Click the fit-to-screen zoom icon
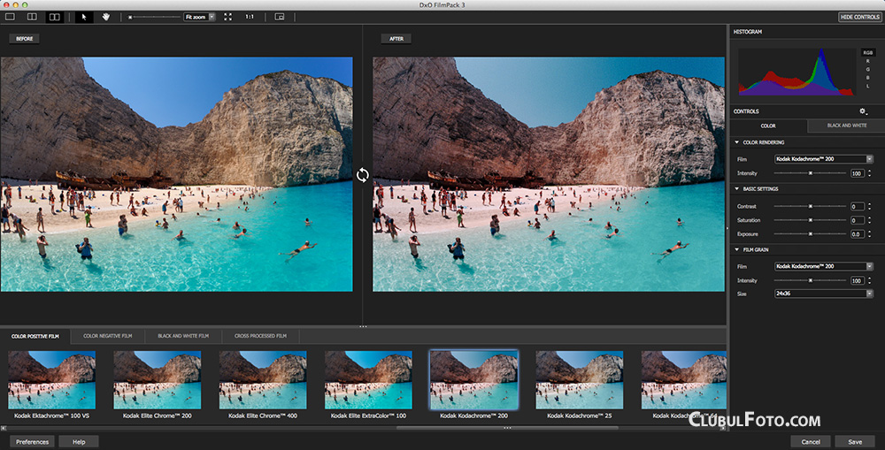The height and width of the screenshot is (450, 885). click(x=228, y=17)
